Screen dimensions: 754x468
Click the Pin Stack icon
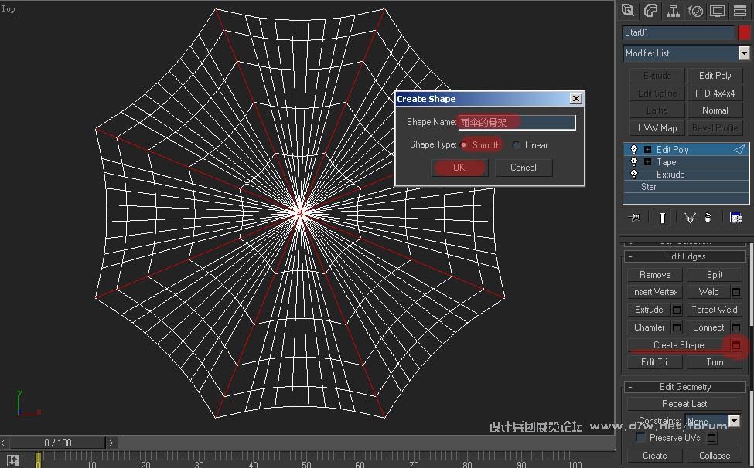635,218
